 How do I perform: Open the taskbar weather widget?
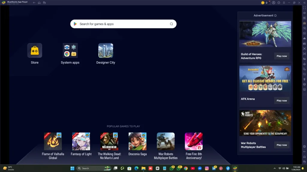(9, 168)
